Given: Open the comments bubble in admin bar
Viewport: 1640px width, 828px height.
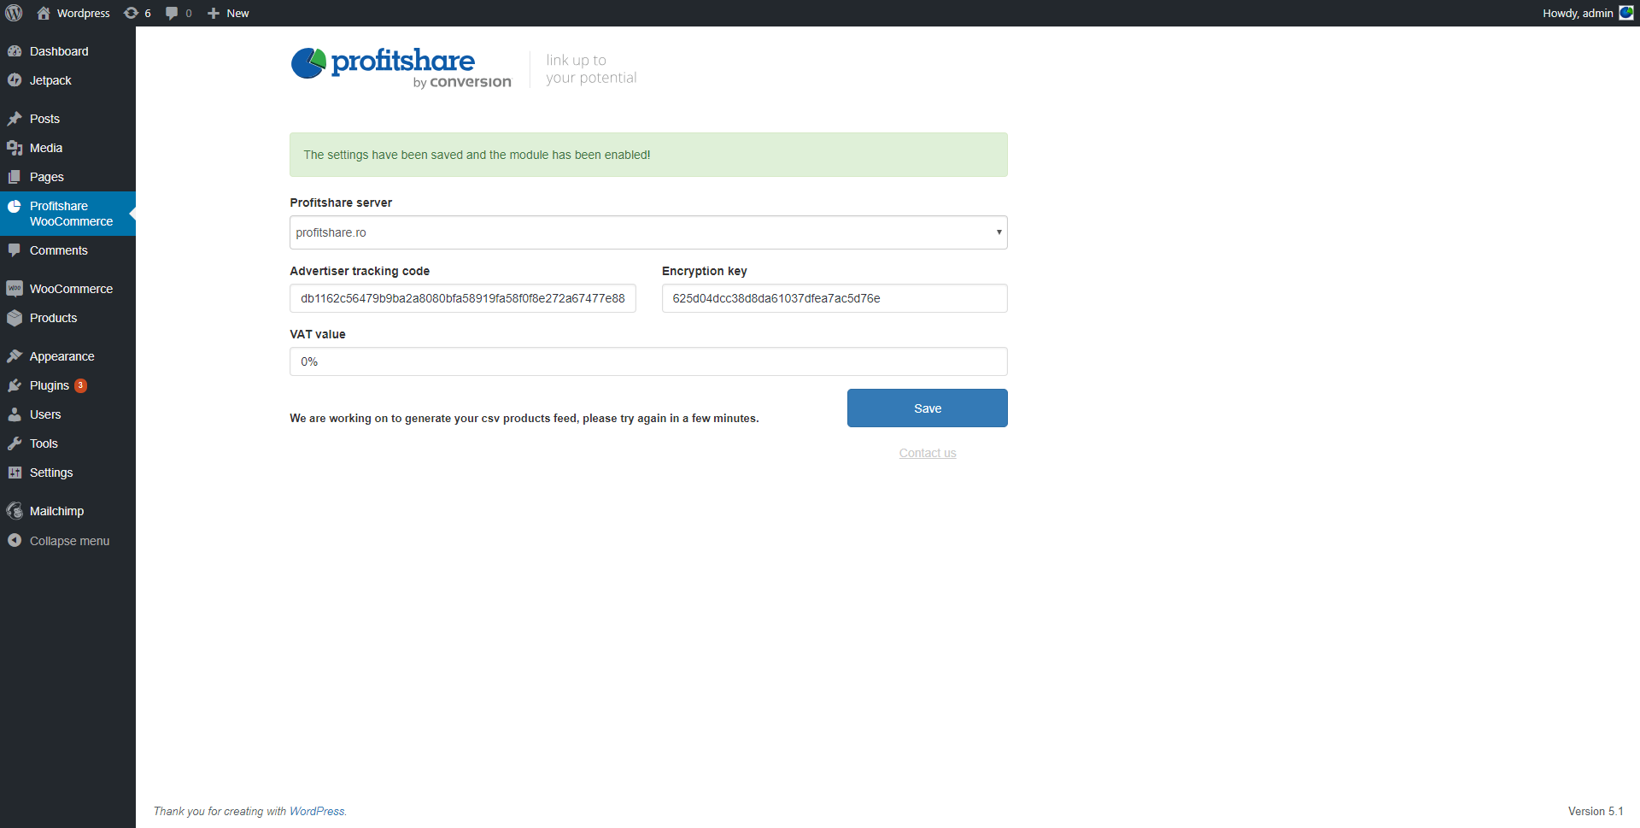Looking at the screenshot, I should click(x=178, y=13).
